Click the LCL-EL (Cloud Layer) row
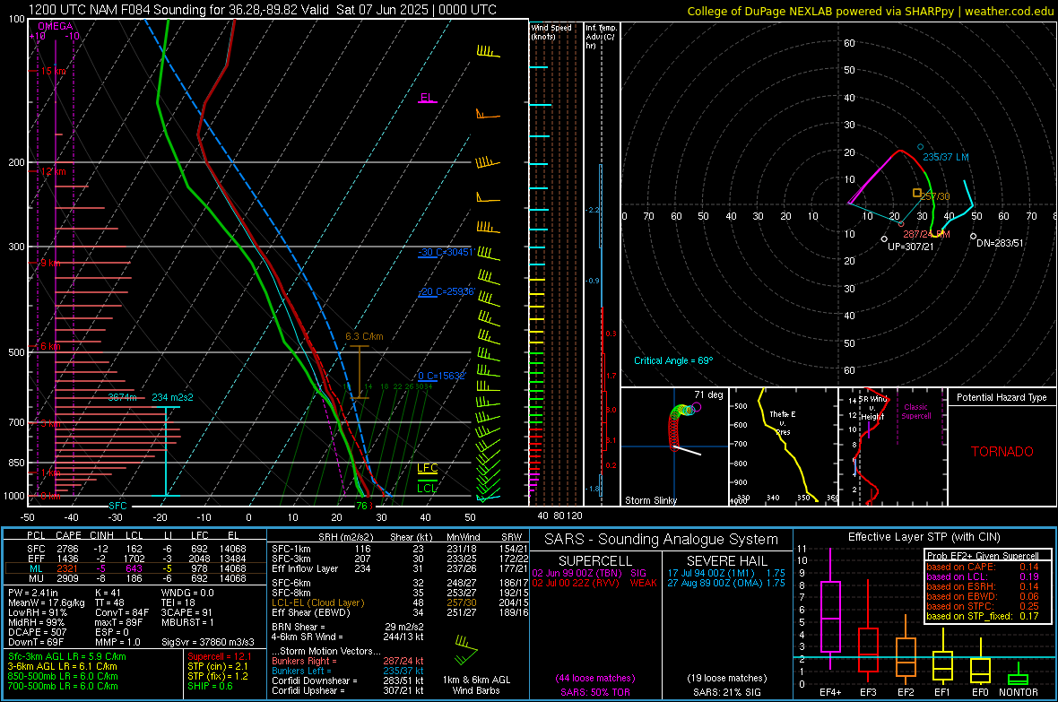Viewport: 1058px width, 702px height. coord(400,602)
